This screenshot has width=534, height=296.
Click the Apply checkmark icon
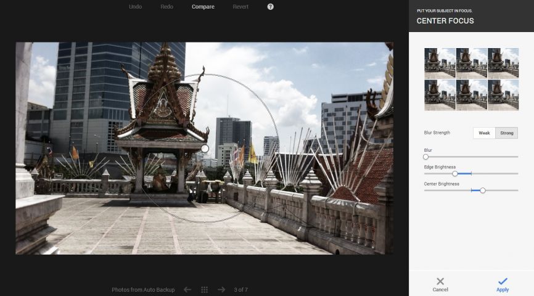[503, 282]
